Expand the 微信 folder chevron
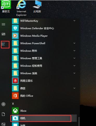The height and width of the screenshot is (126, 96). 74,88
